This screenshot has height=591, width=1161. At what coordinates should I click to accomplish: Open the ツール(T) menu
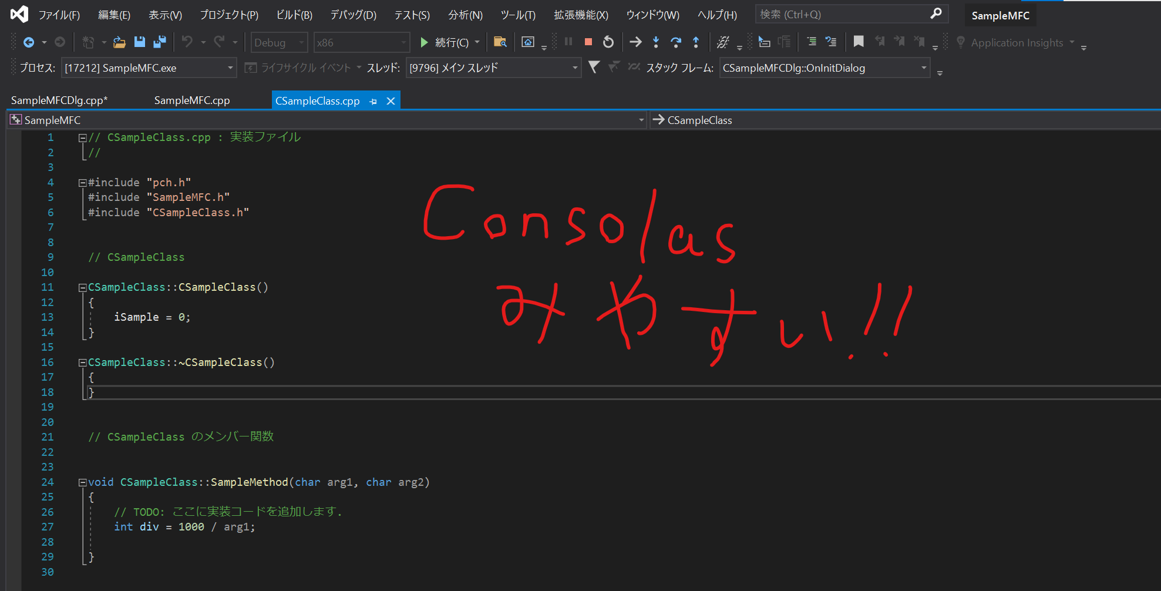click(x=518, y=15)
